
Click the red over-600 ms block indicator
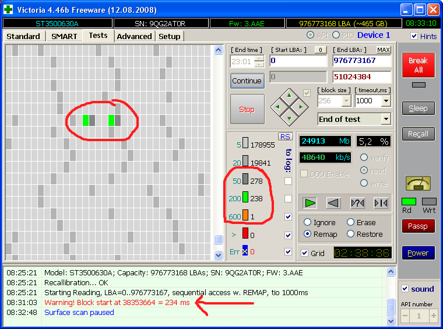click(x=245, y=233)
